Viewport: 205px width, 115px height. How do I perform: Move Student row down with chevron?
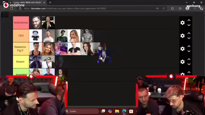(189, 64)
